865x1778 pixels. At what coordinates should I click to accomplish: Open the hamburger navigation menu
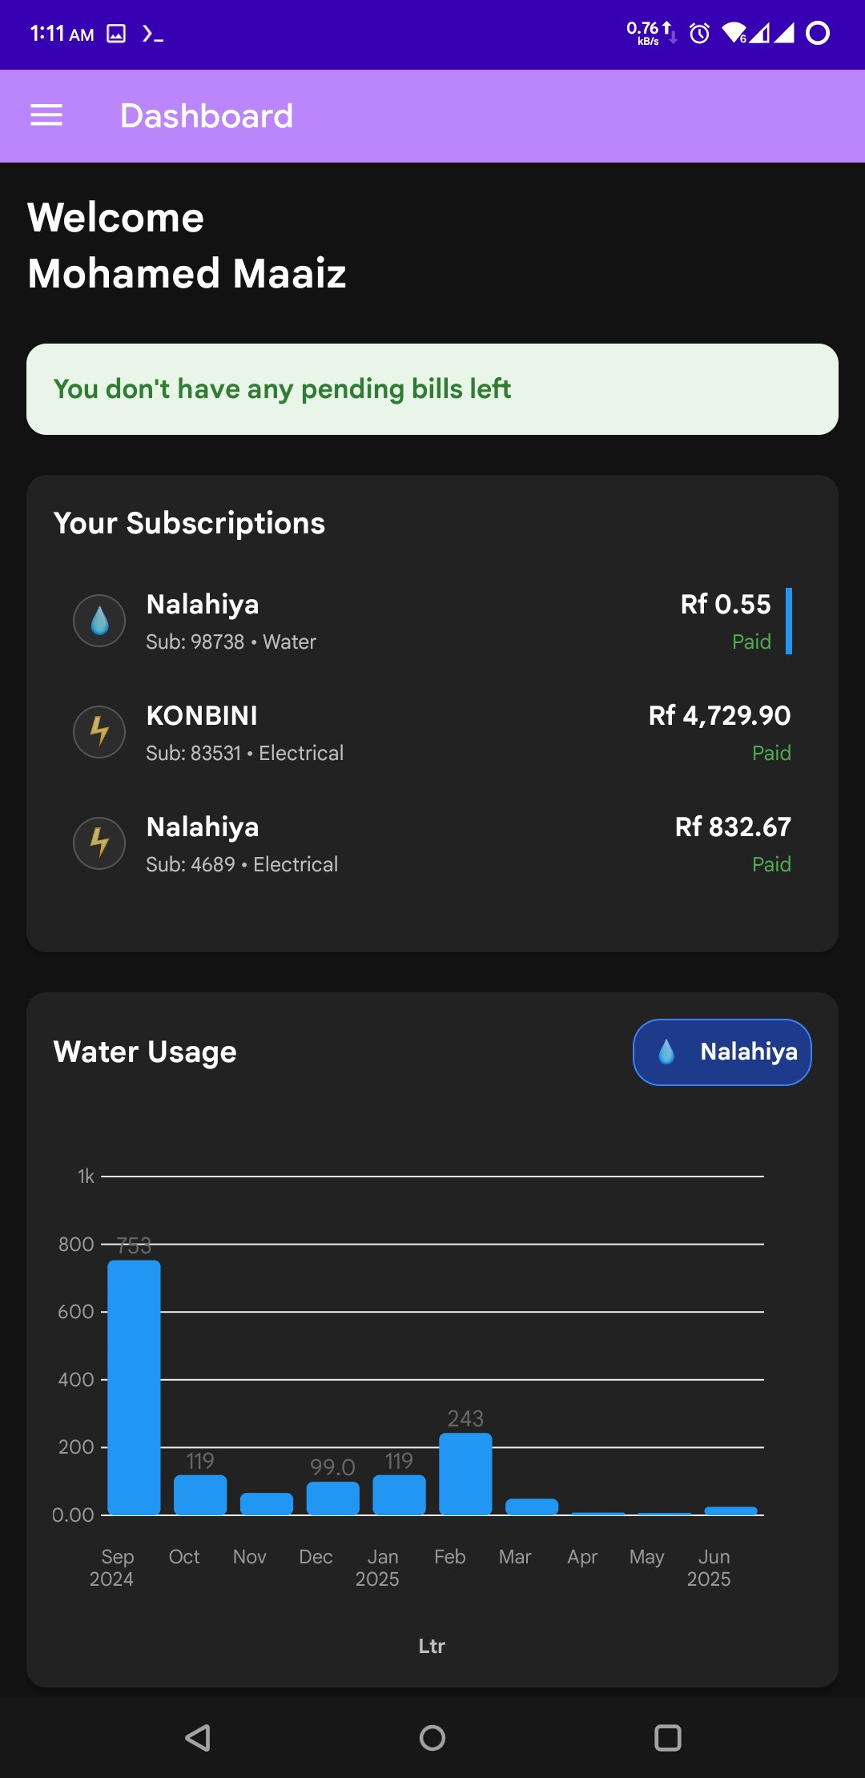46,115
